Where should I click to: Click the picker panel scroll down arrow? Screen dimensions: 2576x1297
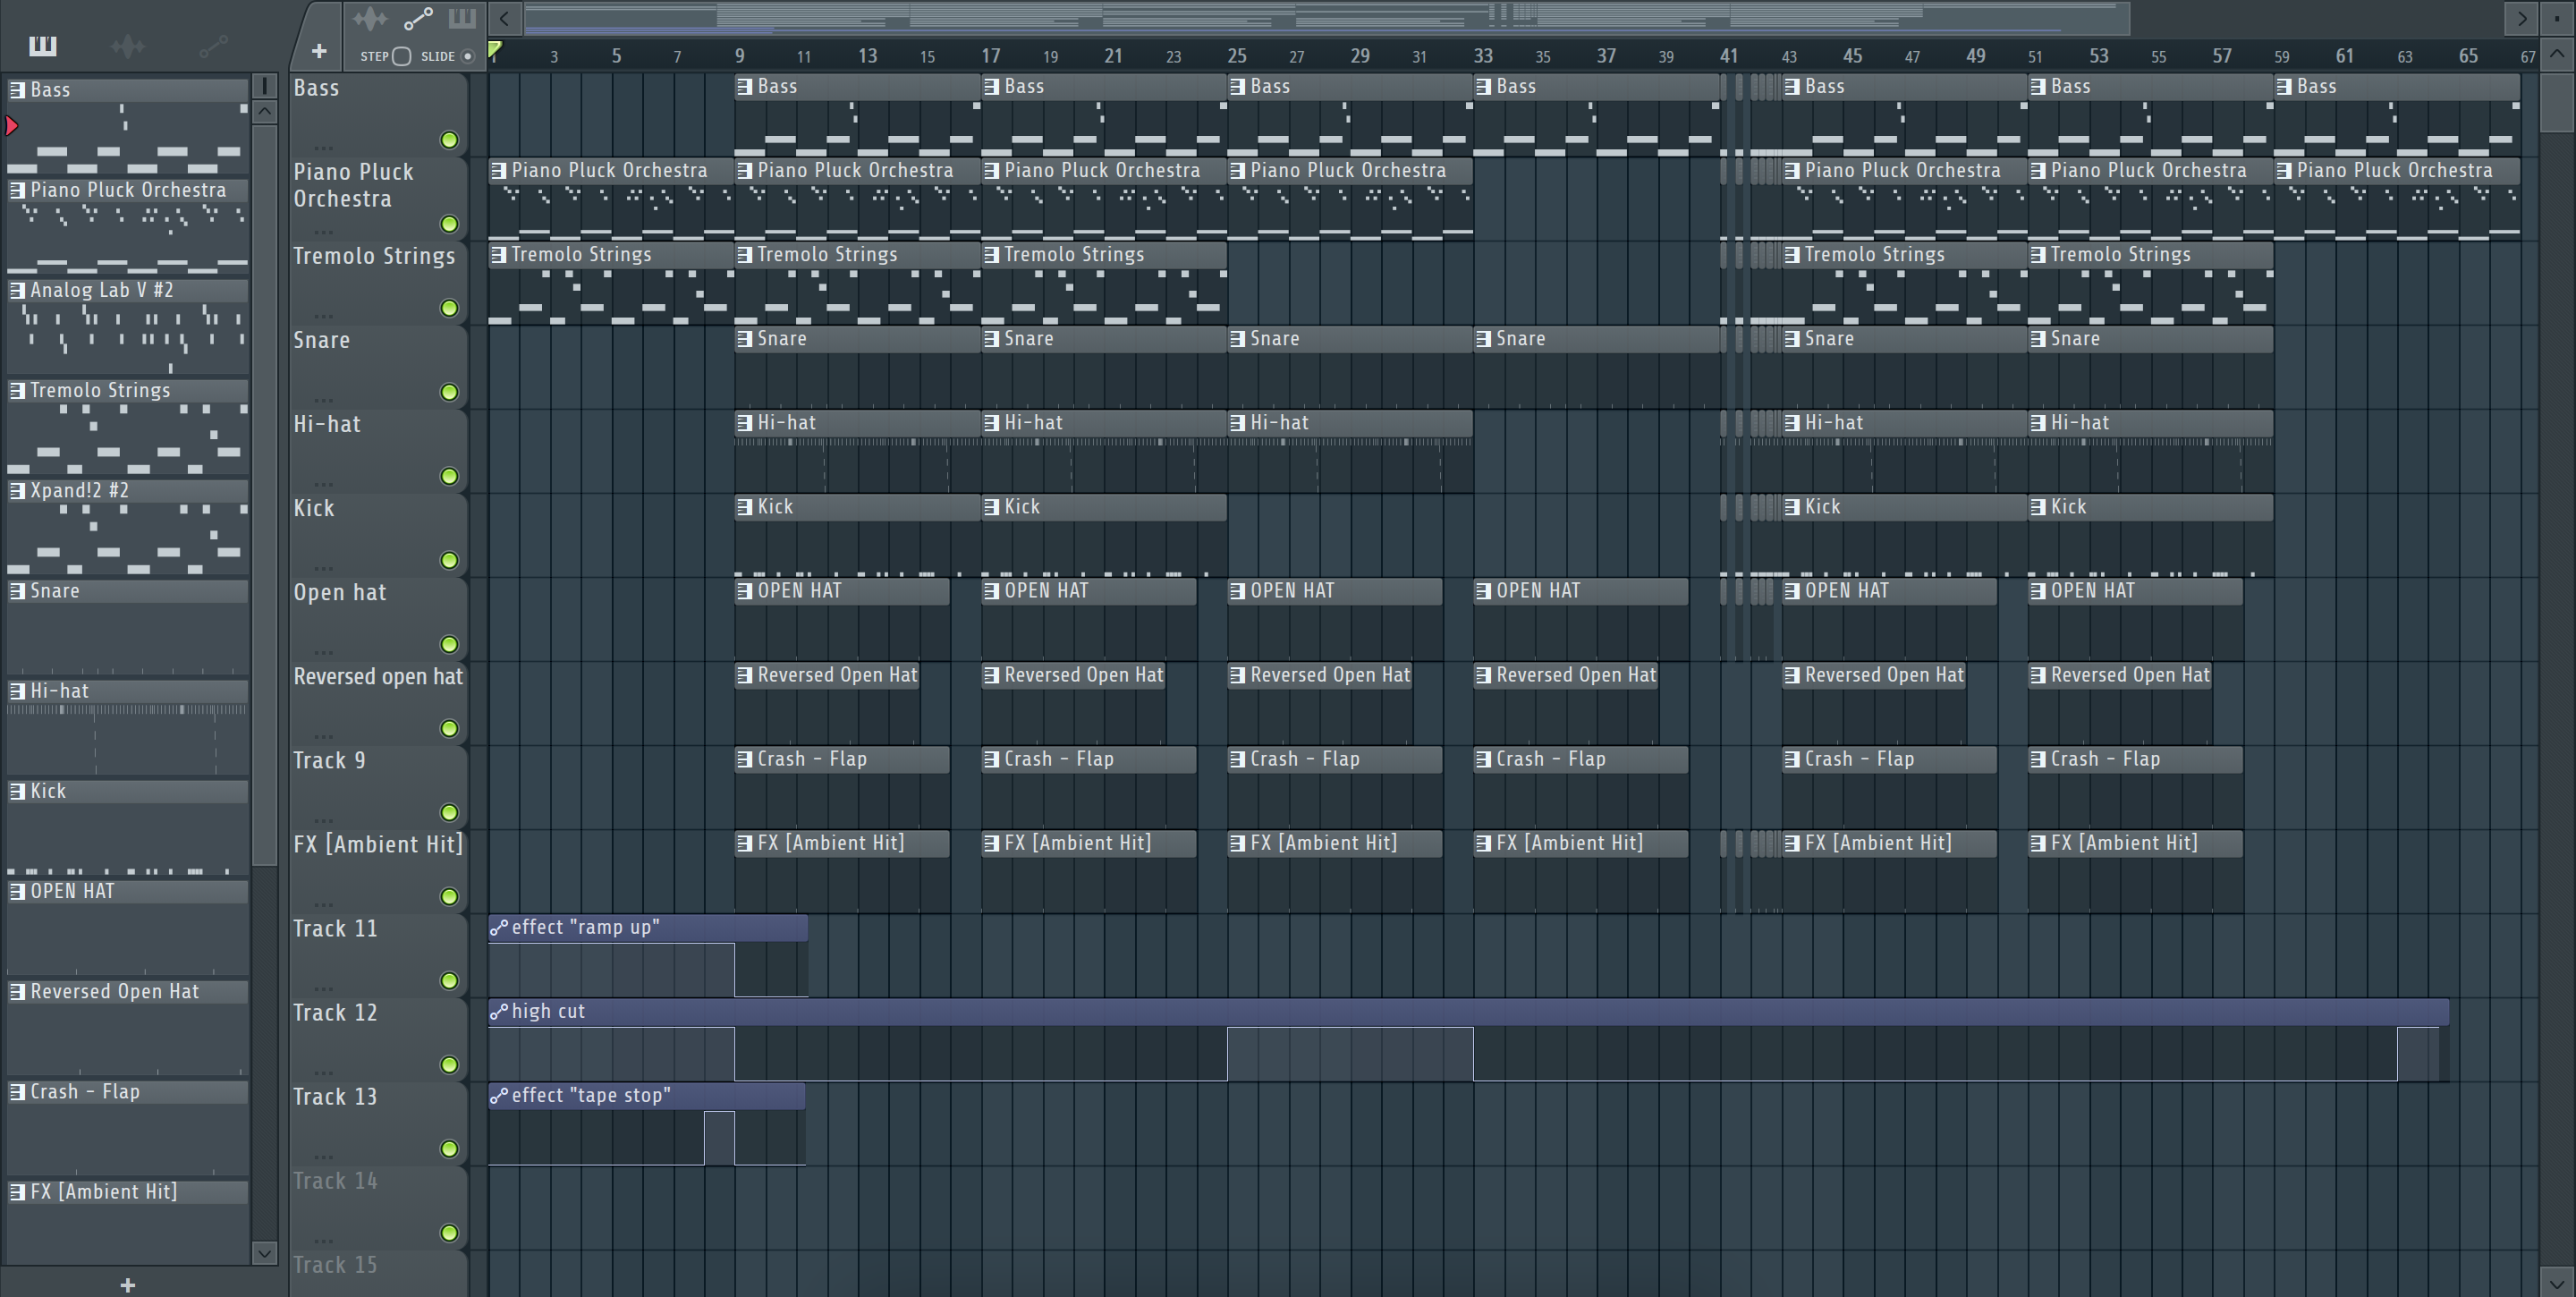265,1252
